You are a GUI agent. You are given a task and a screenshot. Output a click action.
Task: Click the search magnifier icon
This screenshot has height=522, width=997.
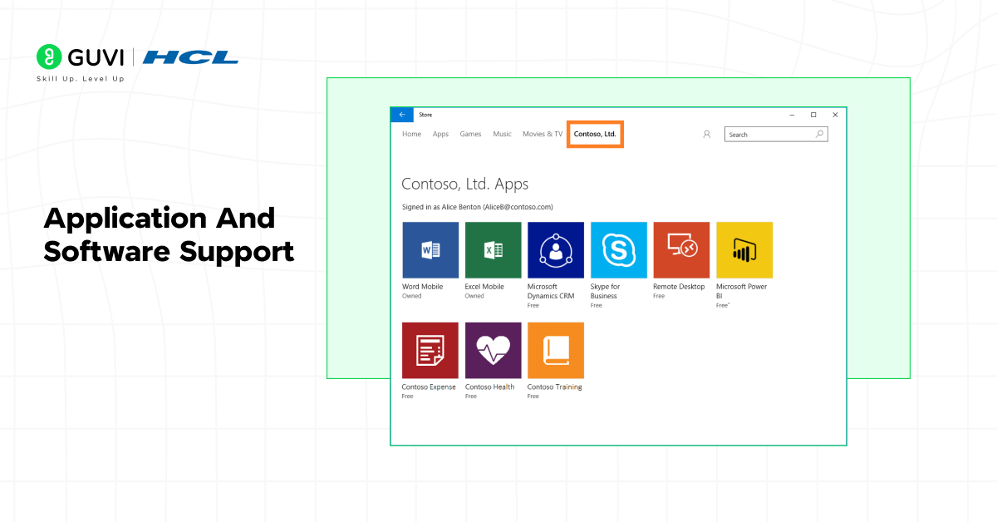point(819,134)
